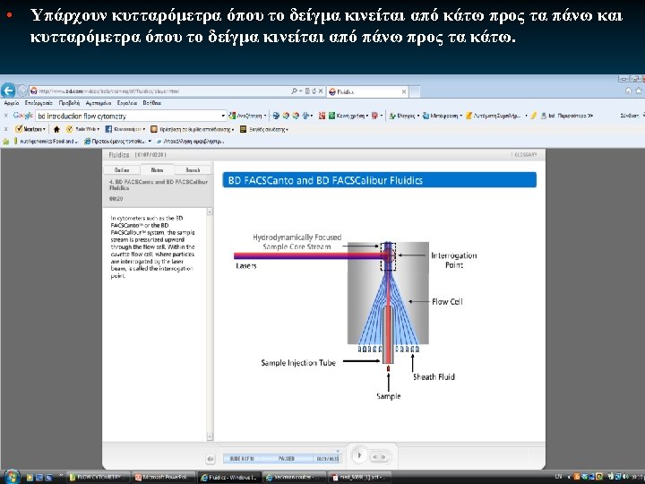Open the Προβολή menu
Viewport: 645px width, 484px height.
tap(69, 103)
